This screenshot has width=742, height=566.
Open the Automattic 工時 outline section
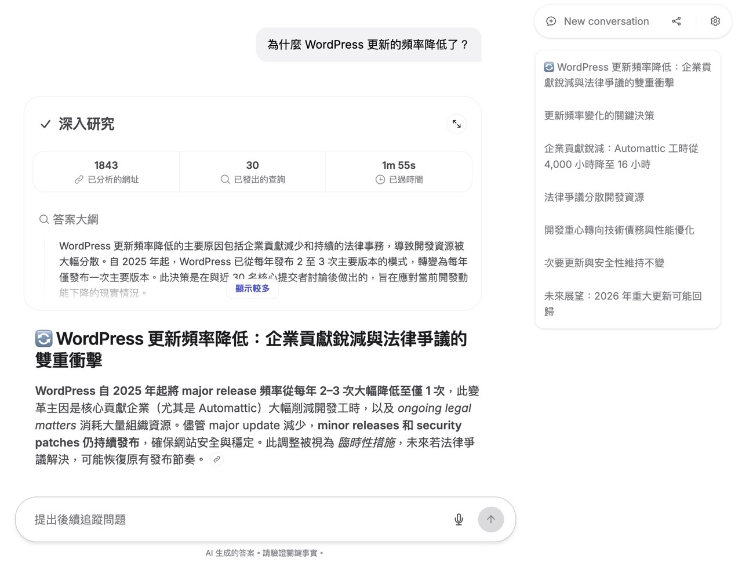click(x=621, y=157)
